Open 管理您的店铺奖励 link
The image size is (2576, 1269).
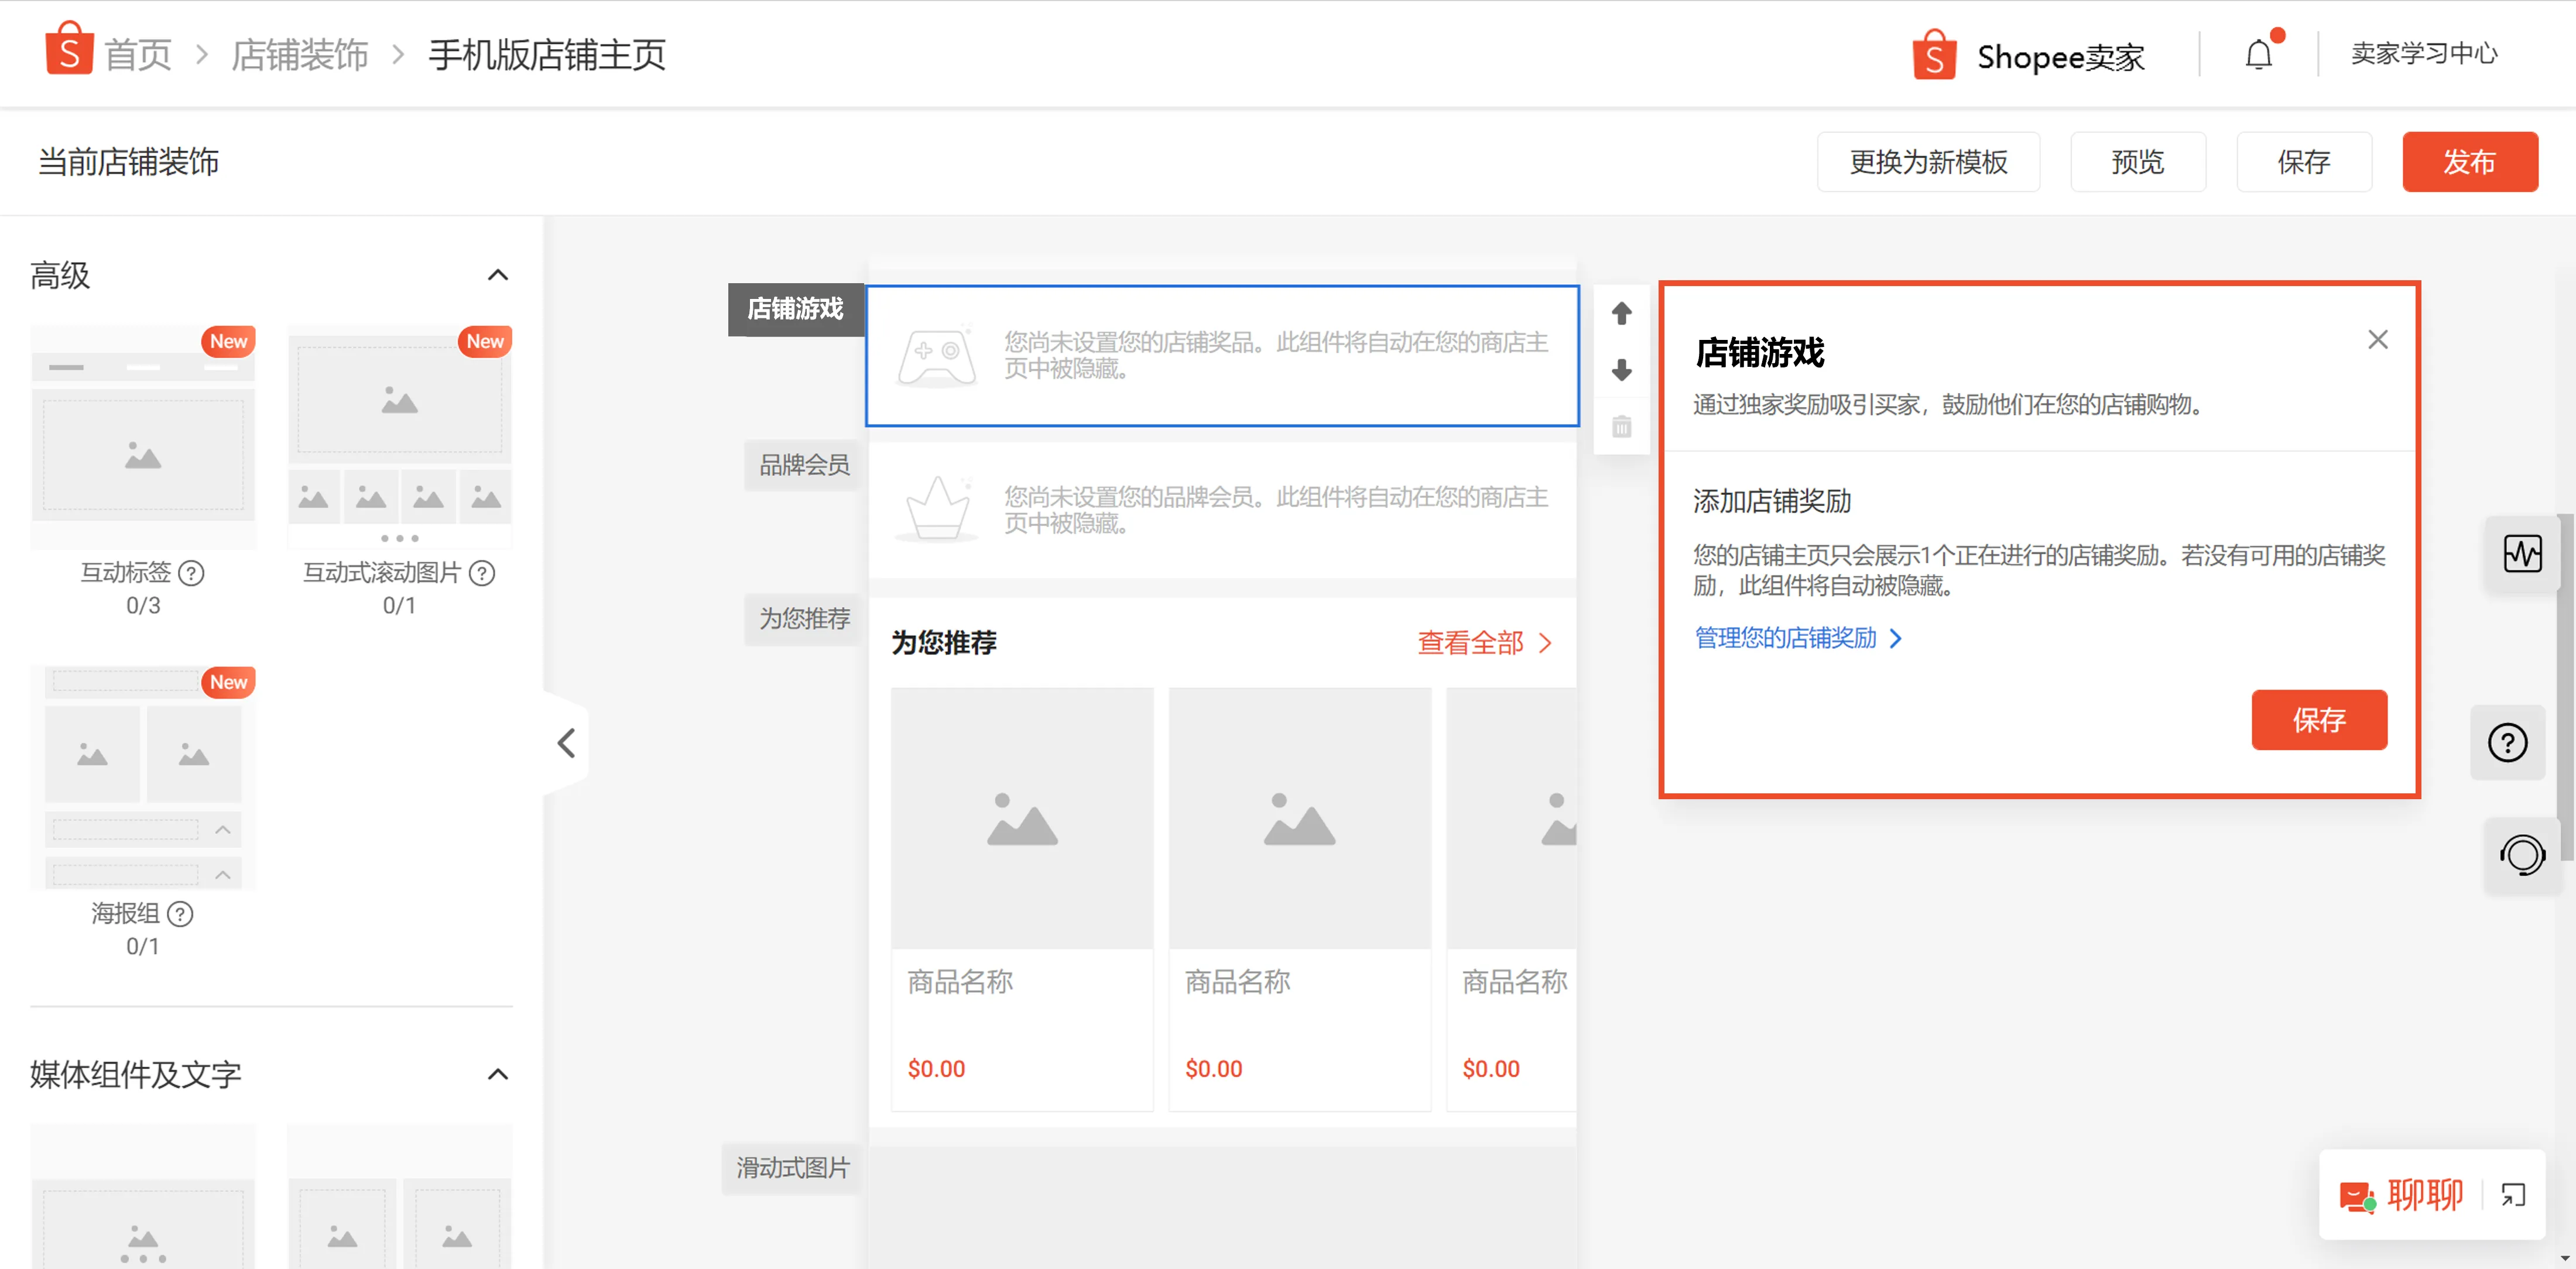tap(1786, 638)
